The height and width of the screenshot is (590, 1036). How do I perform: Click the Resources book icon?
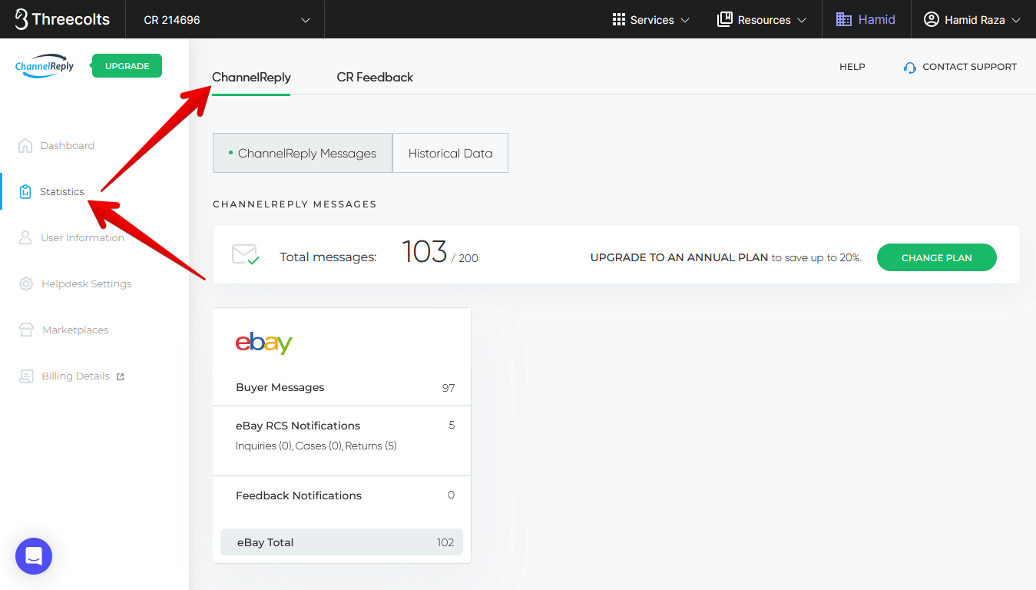pyautogui.click(x=724, y=20)
